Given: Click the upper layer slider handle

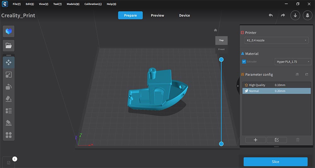Looking at the screenshot, I should point(221,59).
